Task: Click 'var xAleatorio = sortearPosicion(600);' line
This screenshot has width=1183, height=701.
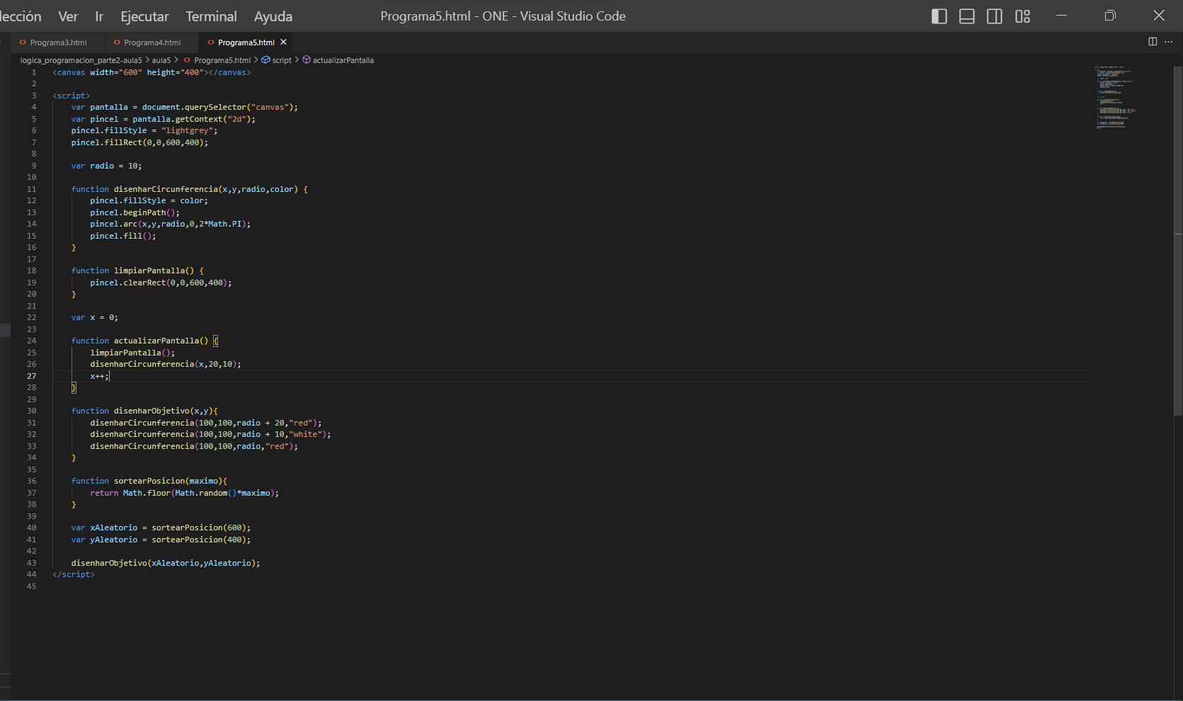Action: (161, 528)
